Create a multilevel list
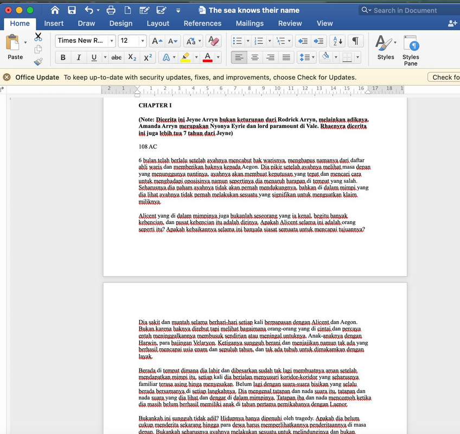 pos(281,41)
